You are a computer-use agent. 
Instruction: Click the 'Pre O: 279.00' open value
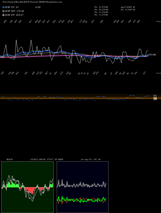point(101,7)
